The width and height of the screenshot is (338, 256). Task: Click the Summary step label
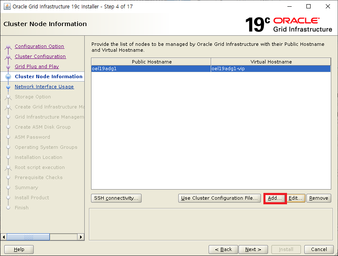click(26, 187)
